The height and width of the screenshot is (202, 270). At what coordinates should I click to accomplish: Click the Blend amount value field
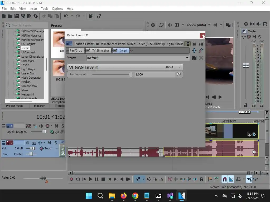click(x=155, y=74)
